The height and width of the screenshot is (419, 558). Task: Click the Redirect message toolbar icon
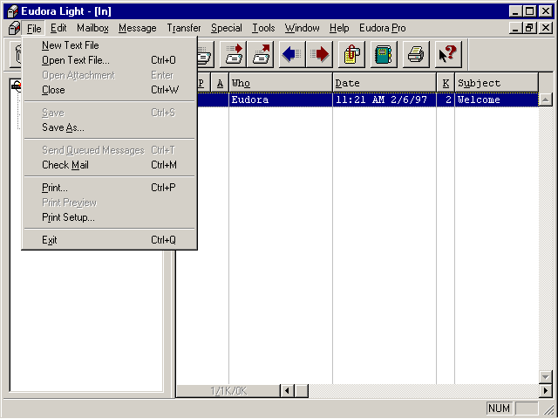261,54
